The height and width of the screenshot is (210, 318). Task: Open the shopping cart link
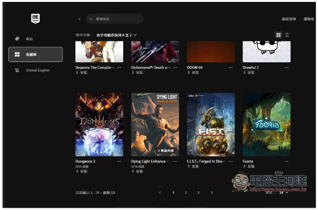(x=309, y=19)
